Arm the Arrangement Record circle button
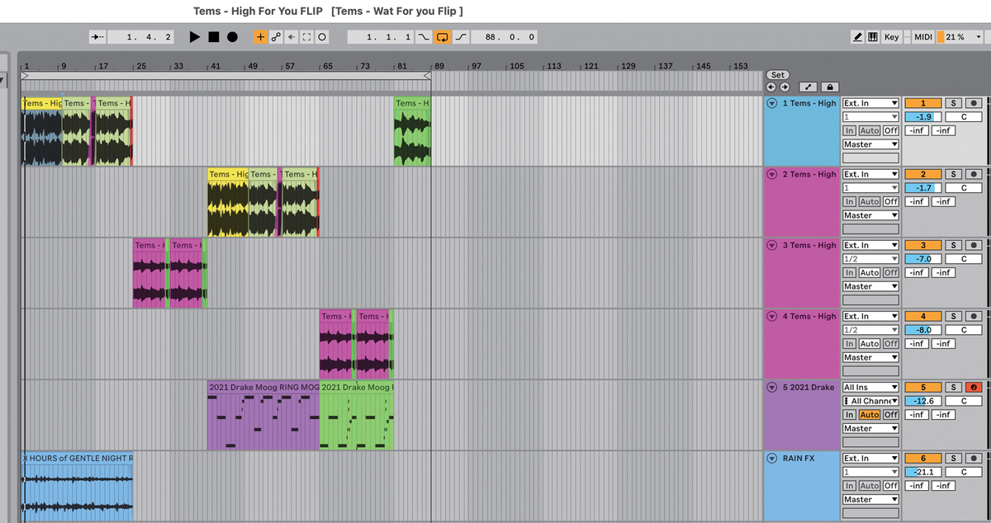The height and width of the screenshot is (523, 991). coord(232,37)
